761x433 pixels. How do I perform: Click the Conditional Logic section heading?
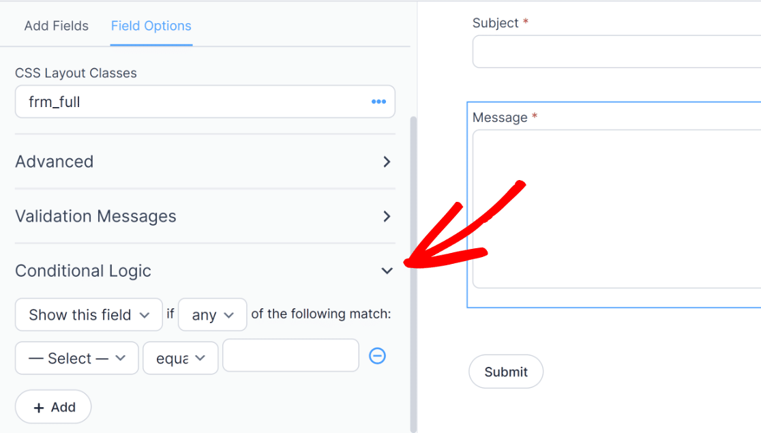coord(83,271)
